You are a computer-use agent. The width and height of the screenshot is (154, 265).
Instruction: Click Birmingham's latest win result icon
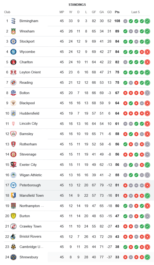[x=147, y=21]
